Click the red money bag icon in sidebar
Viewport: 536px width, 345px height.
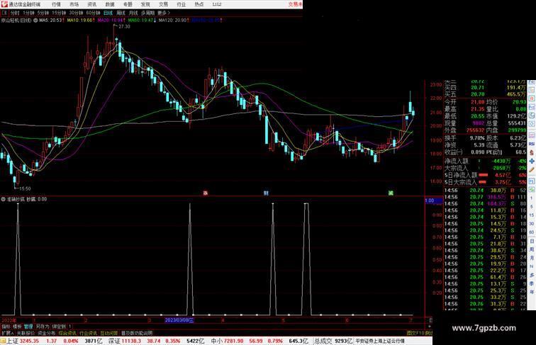tap(532, 152)
